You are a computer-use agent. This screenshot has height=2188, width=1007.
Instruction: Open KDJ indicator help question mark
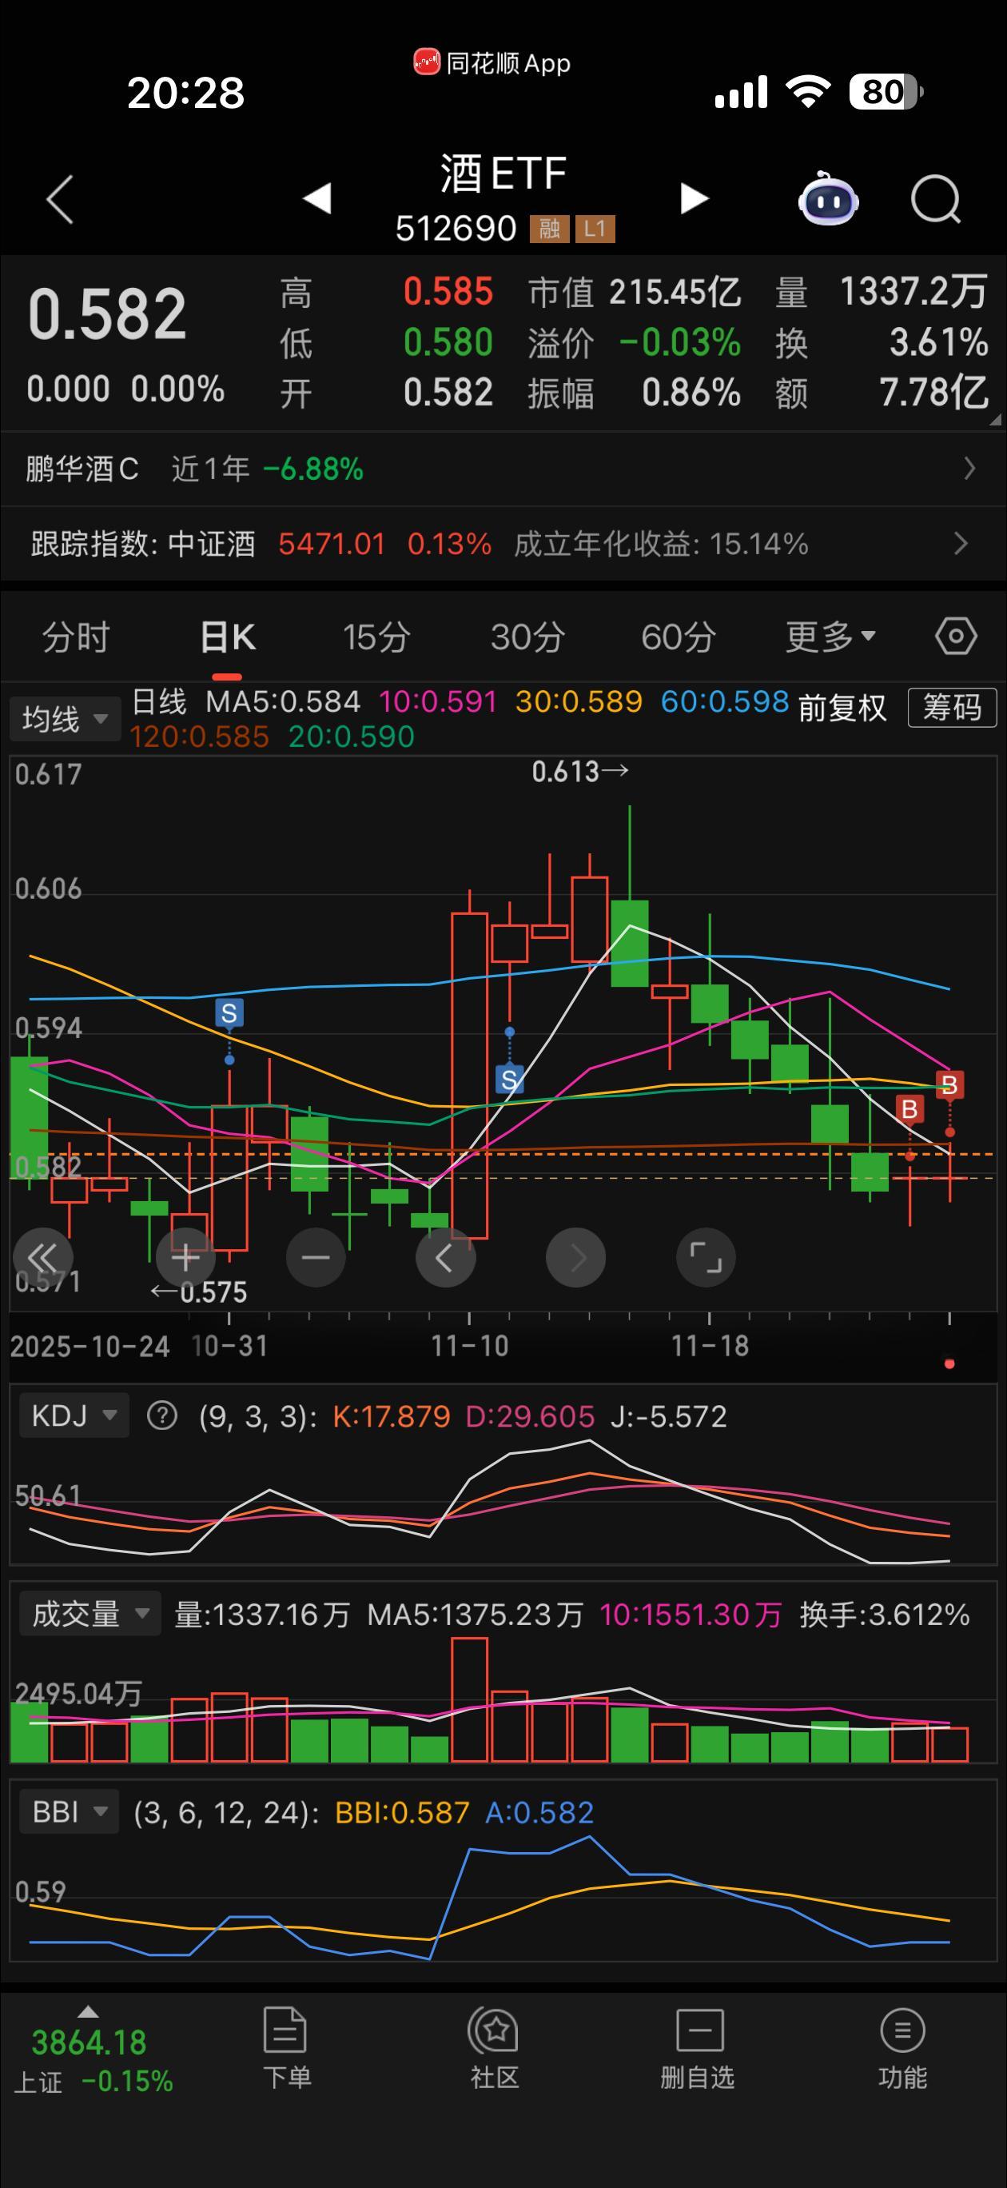click(x=162, y=1416)
